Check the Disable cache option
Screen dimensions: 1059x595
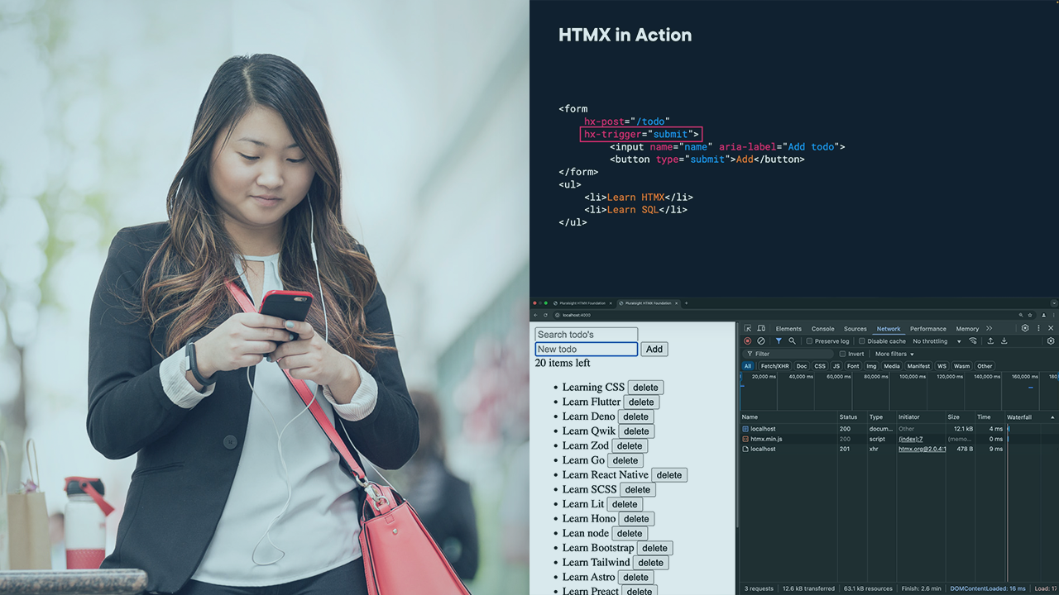(862, 341)
